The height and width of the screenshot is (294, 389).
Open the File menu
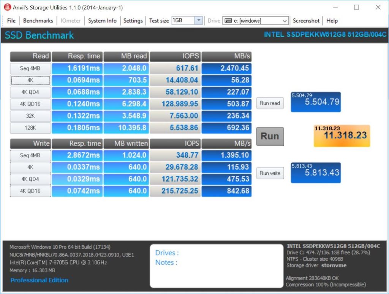[x=11, y=21]
